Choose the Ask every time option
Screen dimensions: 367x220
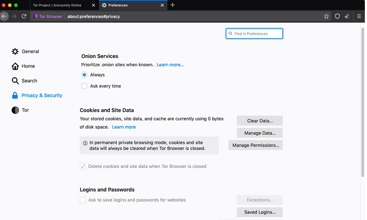tap(84, 86)
